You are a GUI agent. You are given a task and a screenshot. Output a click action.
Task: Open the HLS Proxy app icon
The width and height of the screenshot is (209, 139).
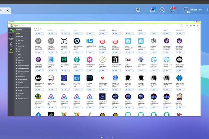[89, 41]
